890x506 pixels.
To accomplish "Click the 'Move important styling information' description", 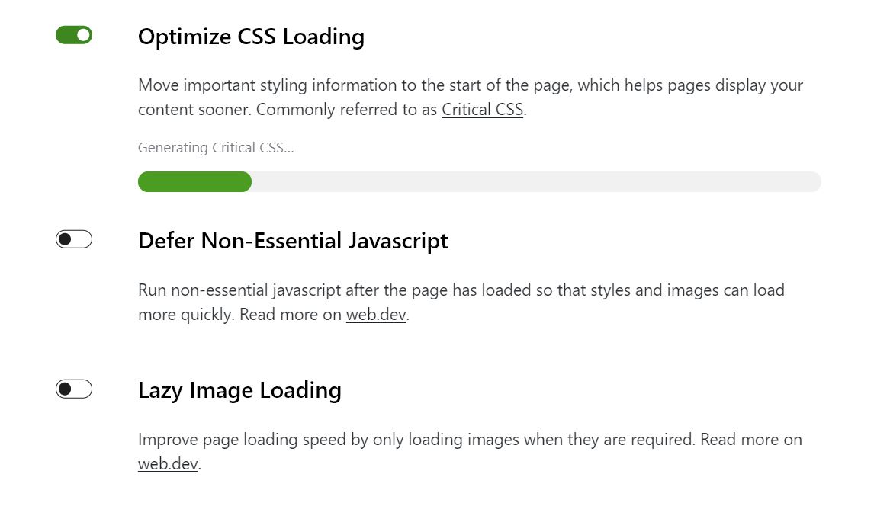I will (471, 97).
